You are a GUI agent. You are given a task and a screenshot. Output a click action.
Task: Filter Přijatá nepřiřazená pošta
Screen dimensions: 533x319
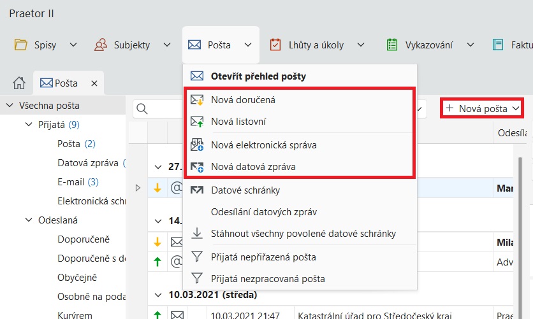[263, 257]
